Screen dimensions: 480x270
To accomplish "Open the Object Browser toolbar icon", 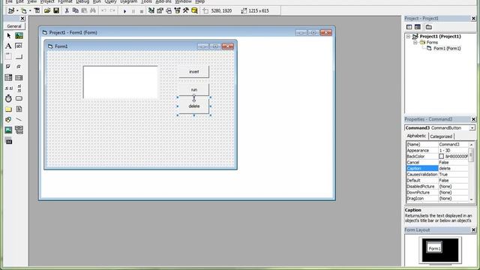I will 177,10.
